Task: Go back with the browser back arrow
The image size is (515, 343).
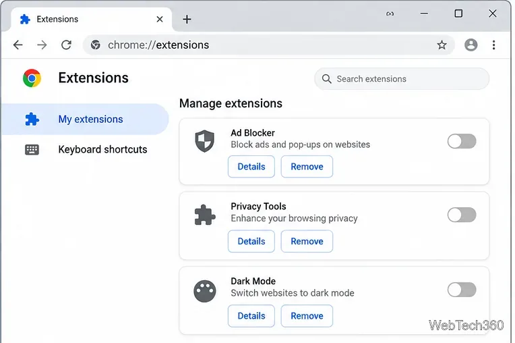Action: click(18, 45)
